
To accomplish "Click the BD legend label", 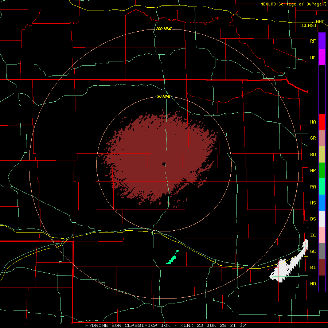I will (313, 155).
